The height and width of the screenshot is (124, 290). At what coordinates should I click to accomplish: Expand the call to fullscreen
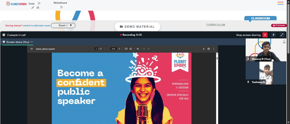pyautogui.click(x=282, y=35)
